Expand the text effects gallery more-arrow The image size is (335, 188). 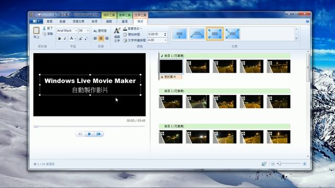click(x=296, y=39)
